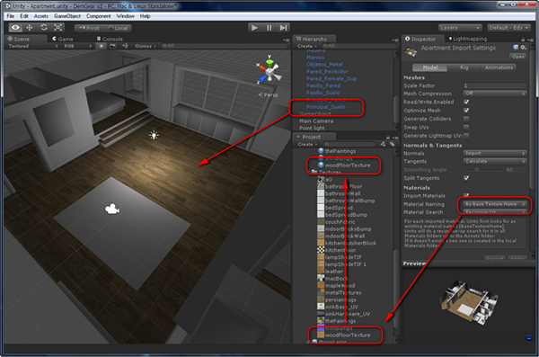The width and height of the screenshot is (539, 357).
Task: Switch to the Animations tab
Action: pos(499,67)
